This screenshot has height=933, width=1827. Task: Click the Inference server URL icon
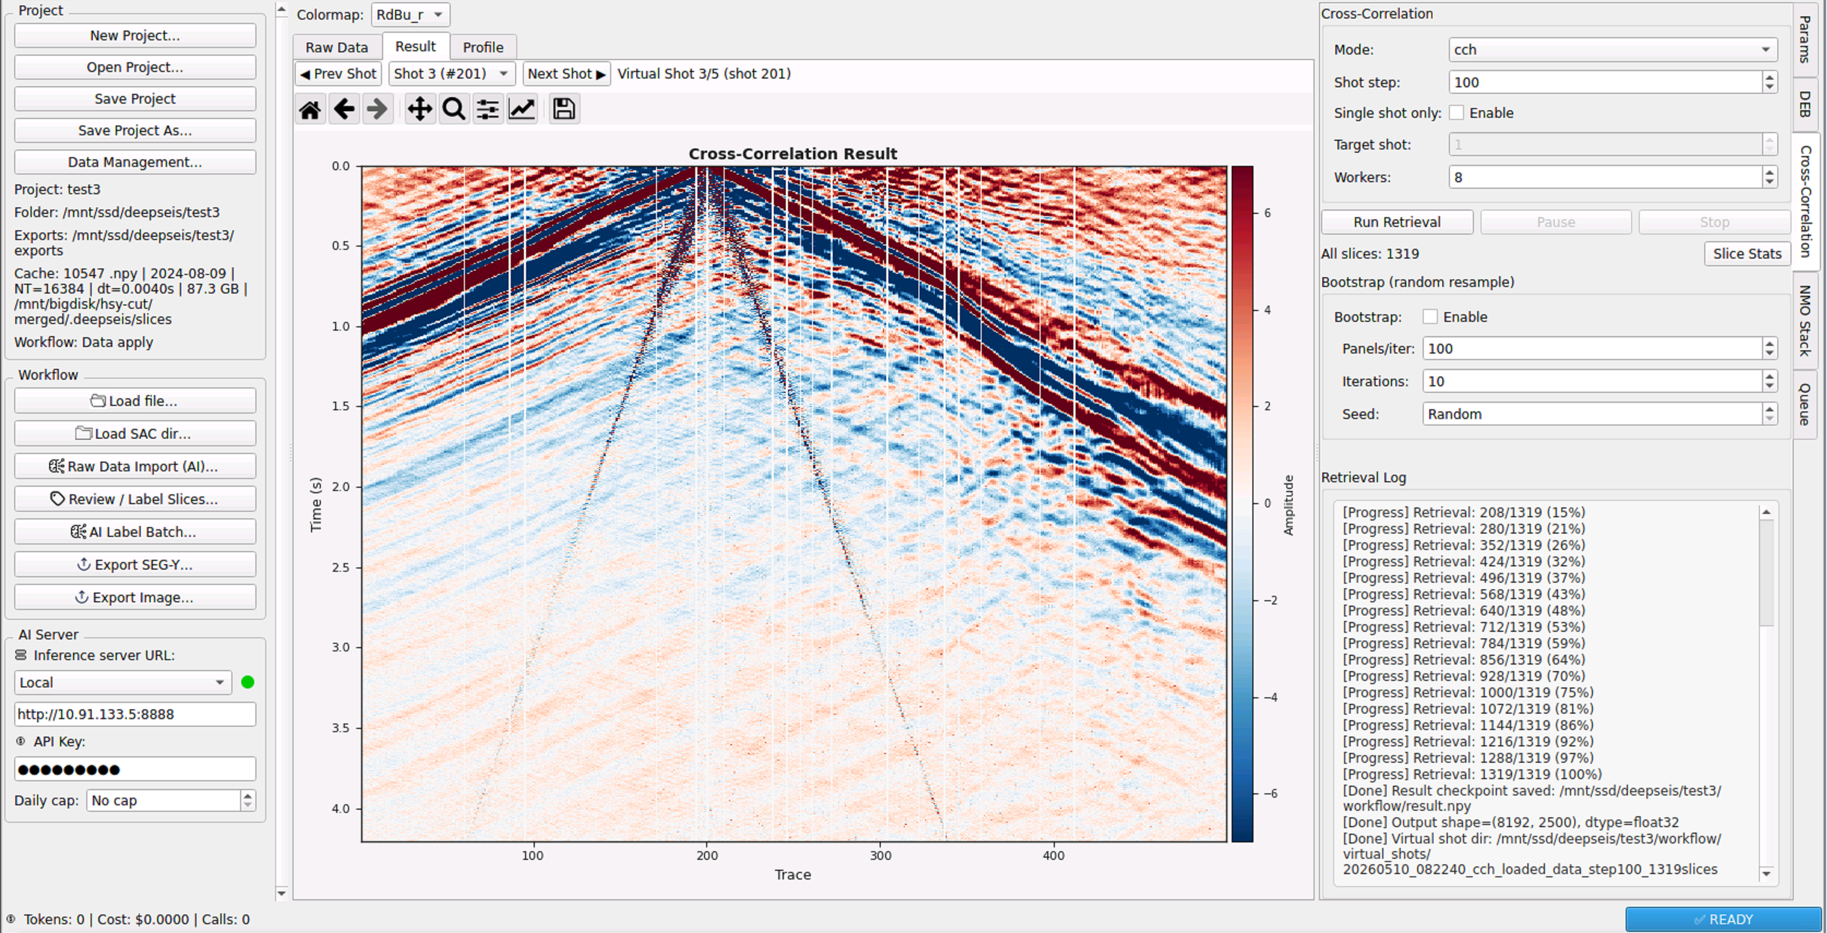pos(21,655)
